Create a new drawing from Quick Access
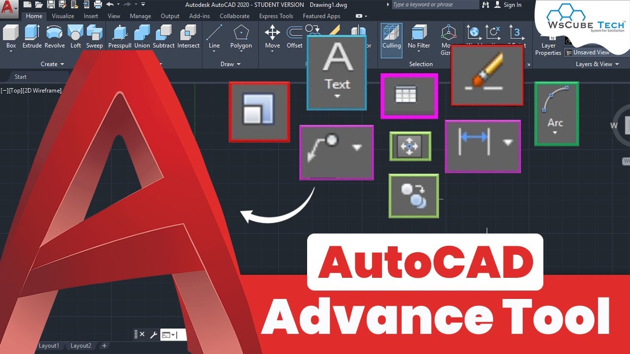This screenshot has width=630, height=354. (x=28, y=4)
